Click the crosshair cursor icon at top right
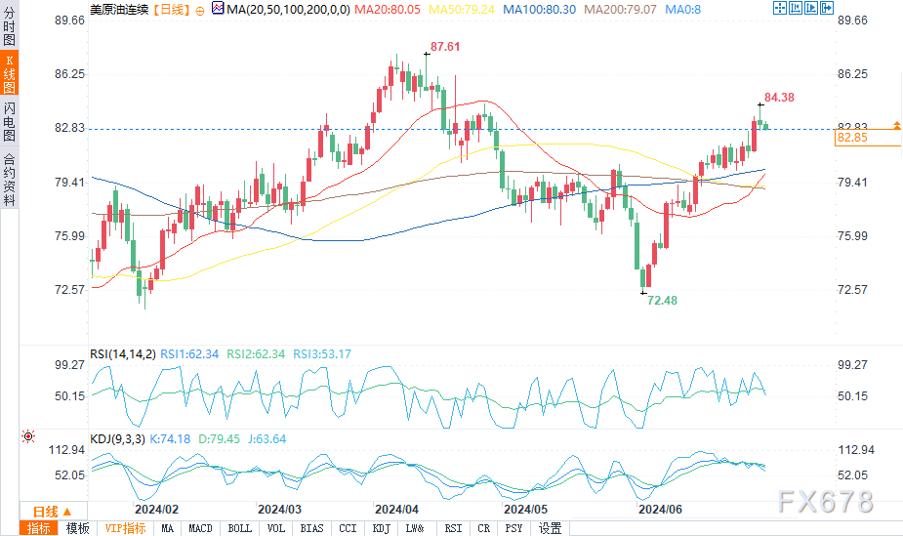The image size is (903, 536). click(x=780, y=8)
